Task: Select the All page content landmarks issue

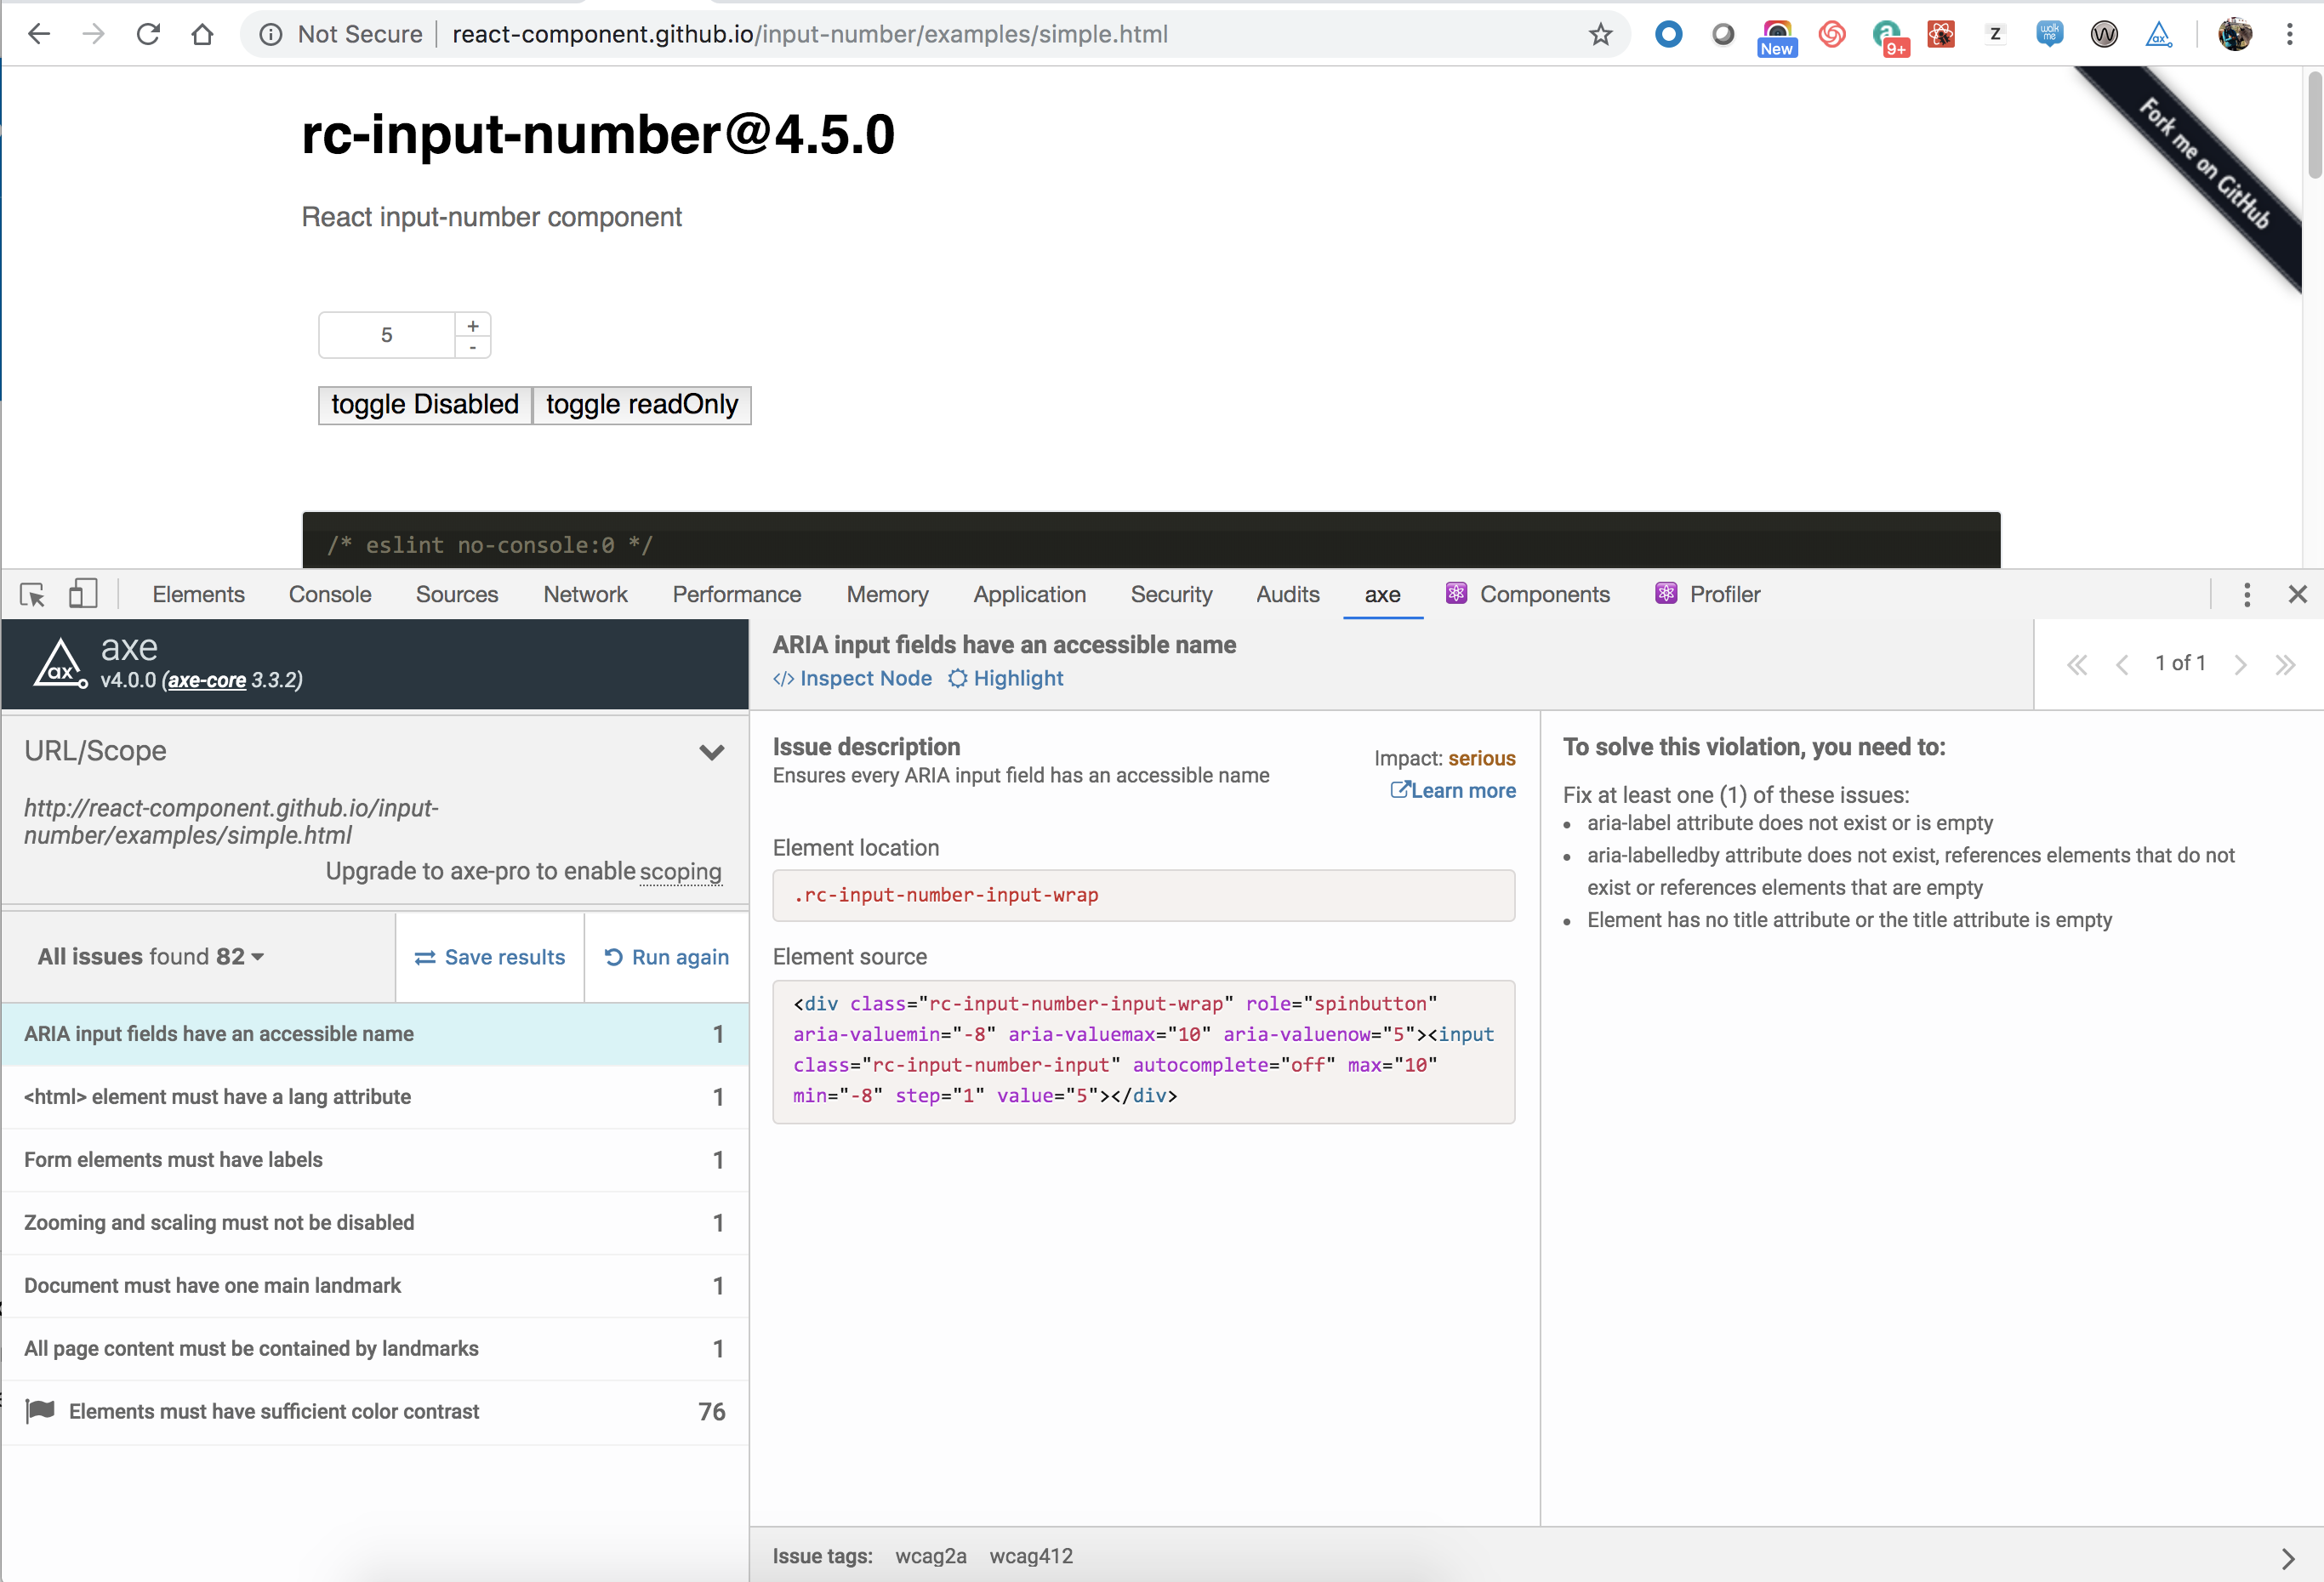Action: (x=375, y=1350)
